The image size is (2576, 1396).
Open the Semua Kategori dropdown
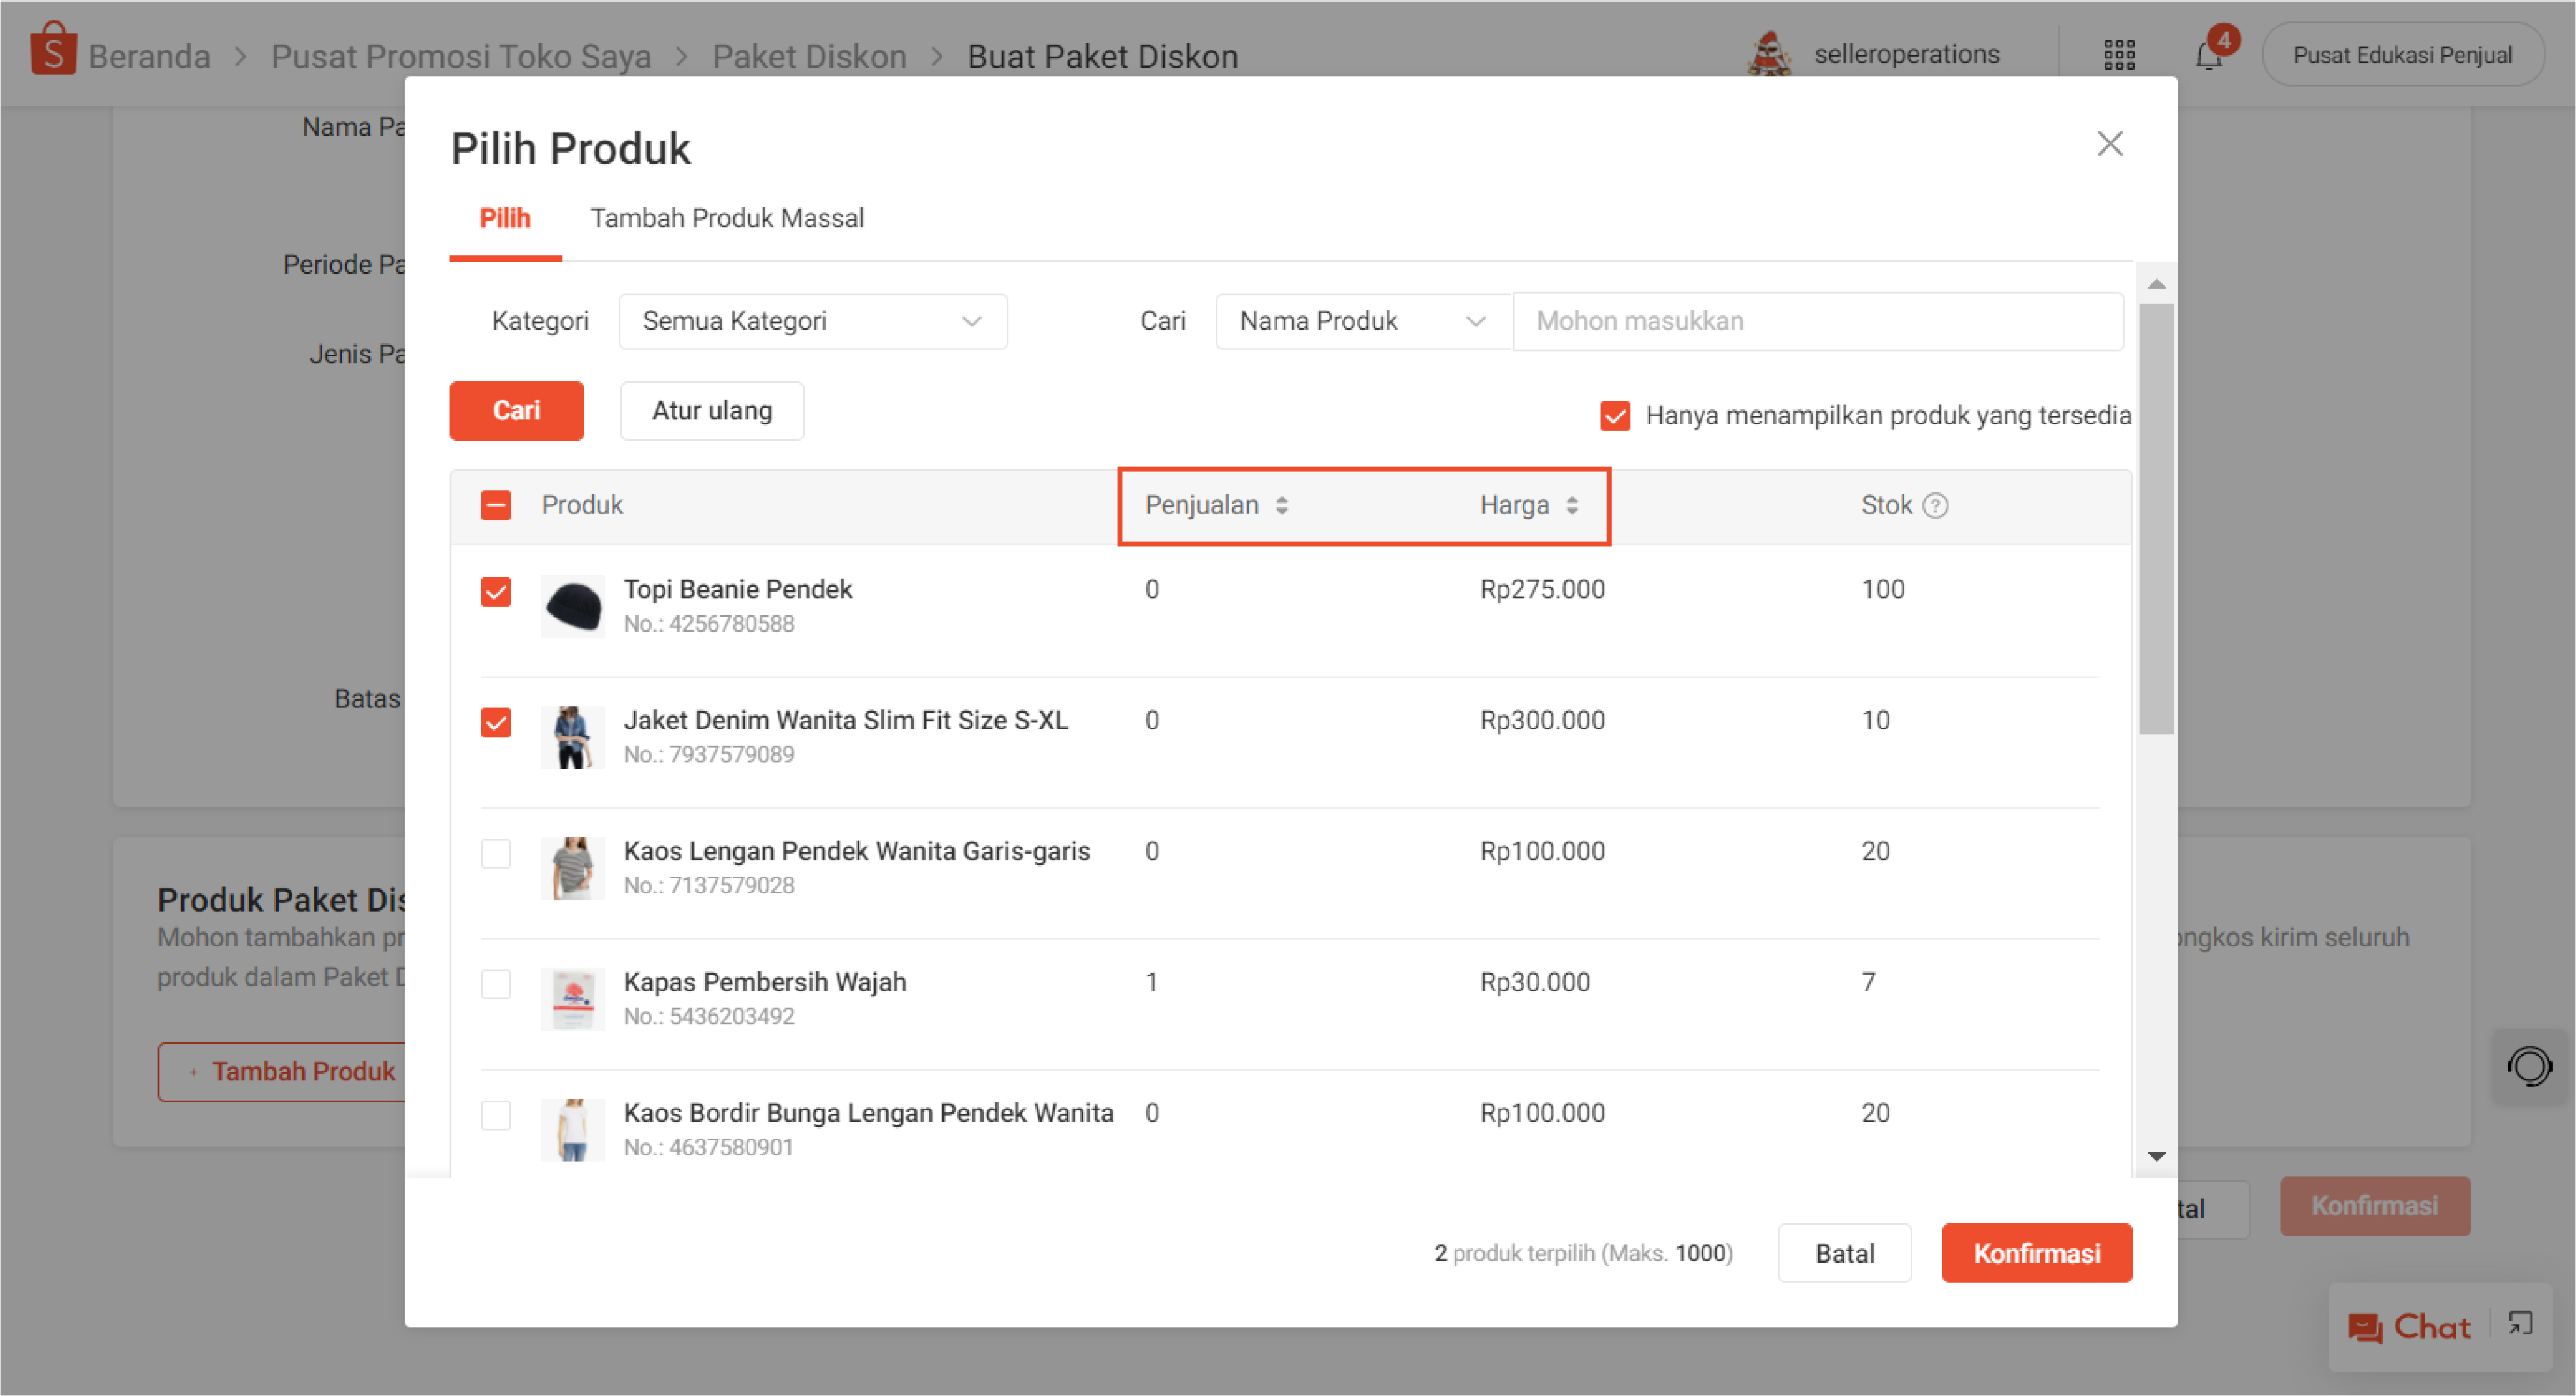[812, 322]
